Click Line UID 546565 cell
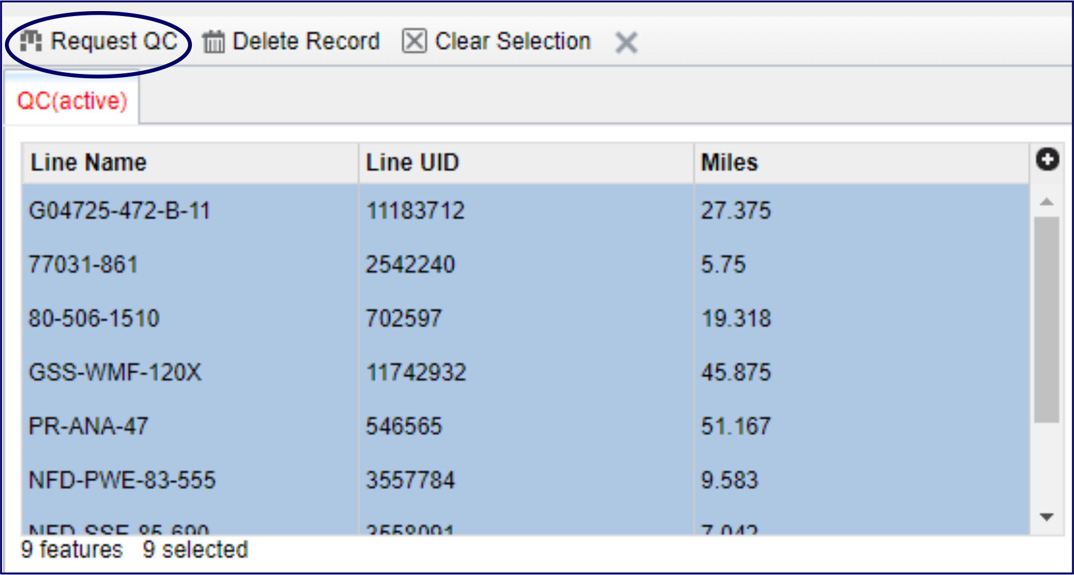Screen dimensions: 1074x575 pyautogui.click(x=404, y=426)
